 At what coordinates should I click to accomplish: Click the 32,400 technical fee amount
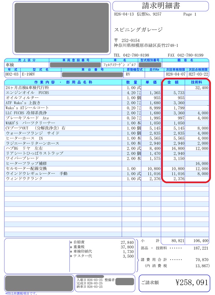tap(202, 88)
